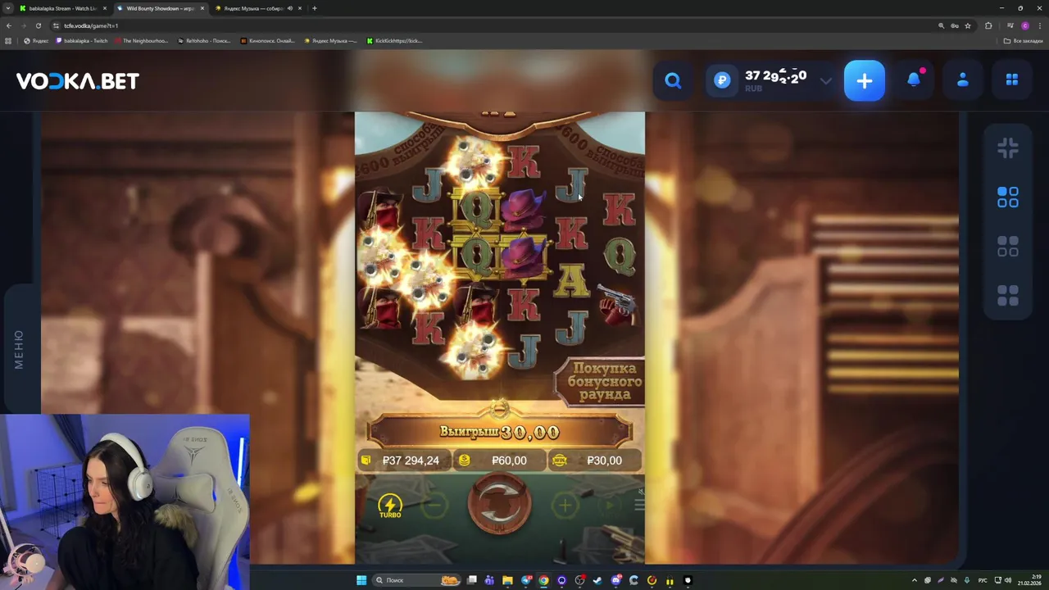Click the win amount ₽30,00
The image size is (1049, 590).
[x=596, y=461]
